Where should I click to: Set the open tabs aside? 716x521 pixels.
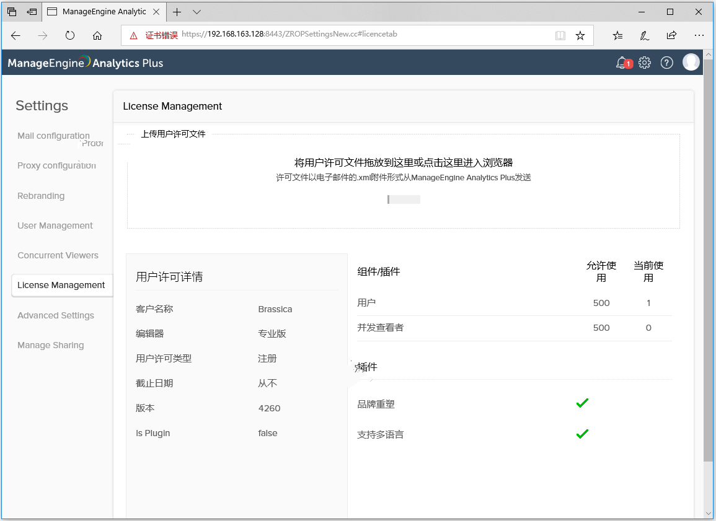pos(32,12)
